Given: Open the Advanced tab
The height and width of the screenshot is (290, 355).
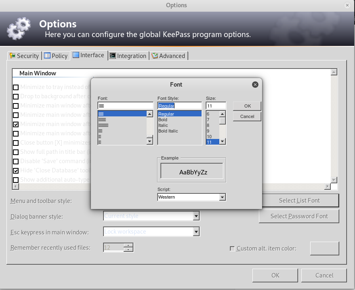Looking at the screenshot, I should (168, 56).
